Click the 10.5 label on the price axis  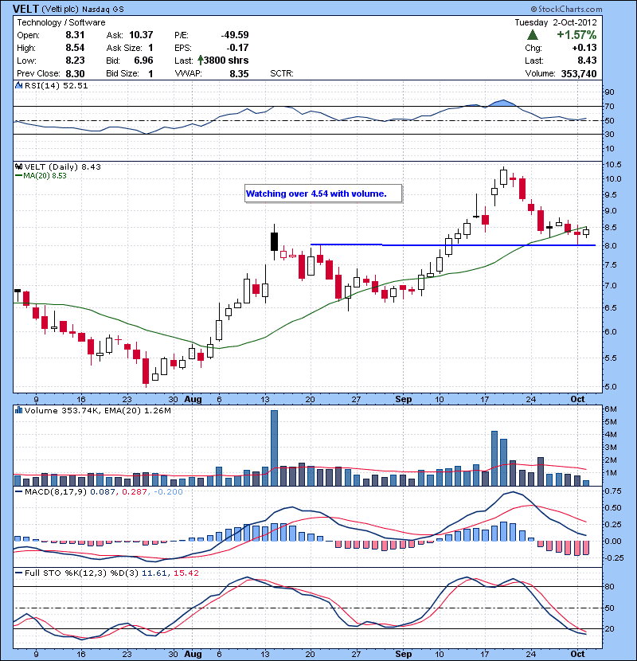coord(613,164)
